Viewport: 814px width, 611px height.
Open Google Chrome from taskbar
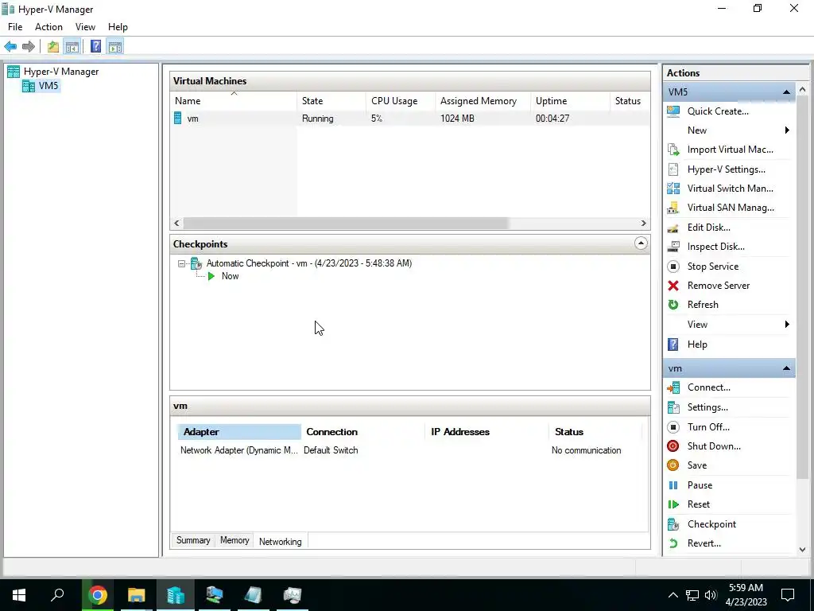(98, 595)
